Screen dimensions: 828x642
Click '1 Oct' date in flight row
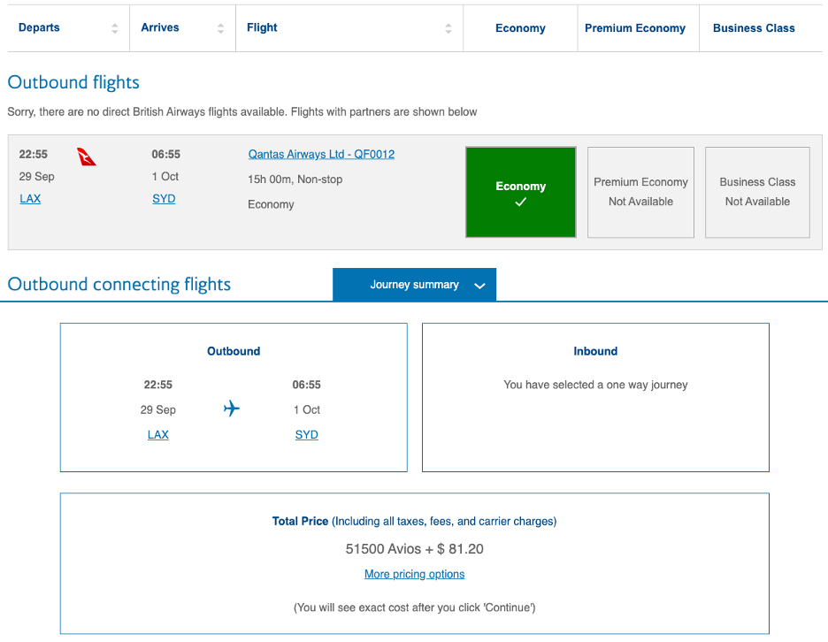click(165, 176)
